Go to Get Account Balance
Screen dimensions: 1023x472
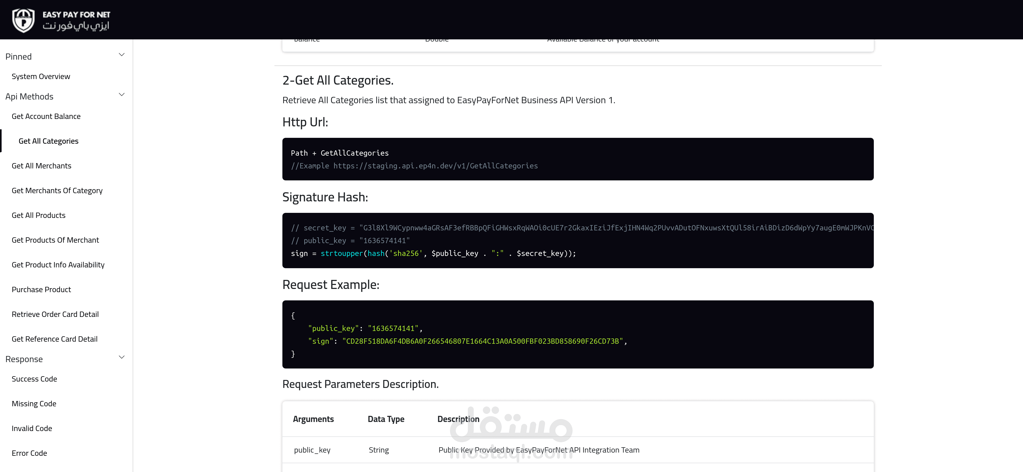46,116
